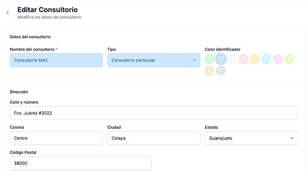Choose the green identifier color swatch
Screen dimensions: 308x172
tap(210, 59)
